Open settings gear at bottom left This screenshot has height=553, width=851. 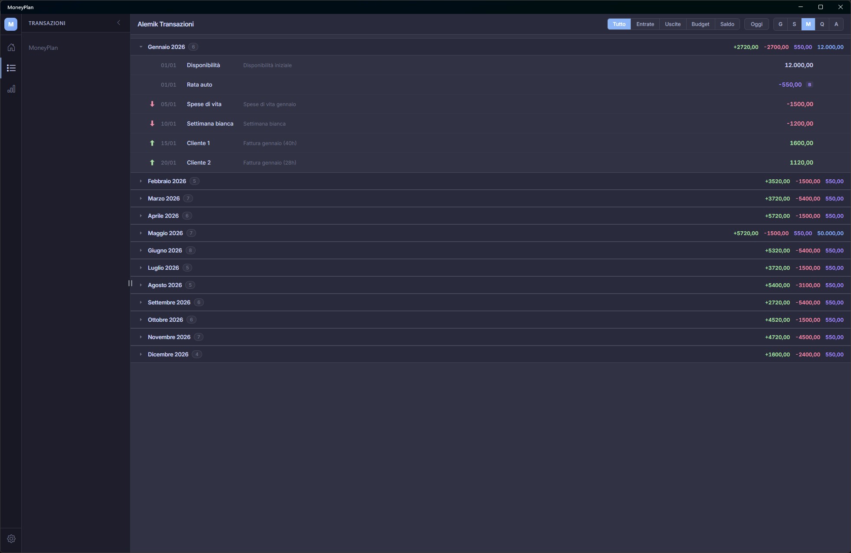(11, 539)
